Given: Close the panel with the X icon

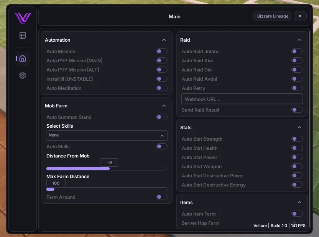Looking at the screenshot, I should click(300, 16).
